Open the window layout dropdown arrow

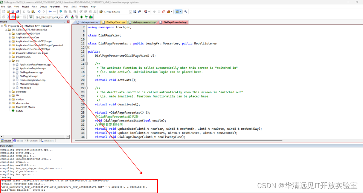[x=180, y=12]
